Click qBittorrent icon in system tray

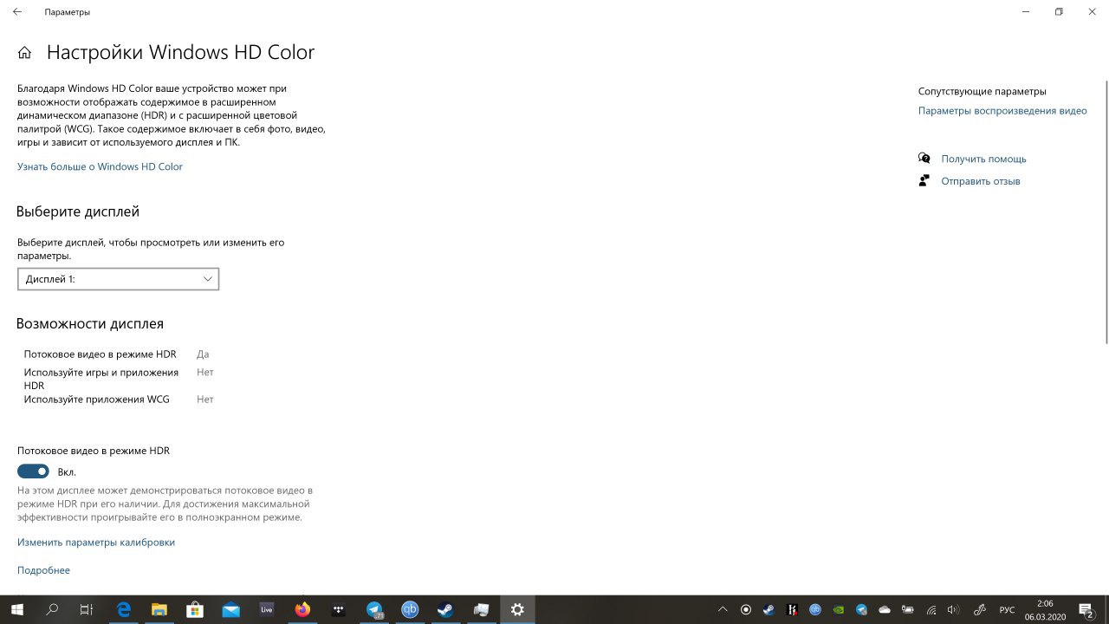coord(815,610)
